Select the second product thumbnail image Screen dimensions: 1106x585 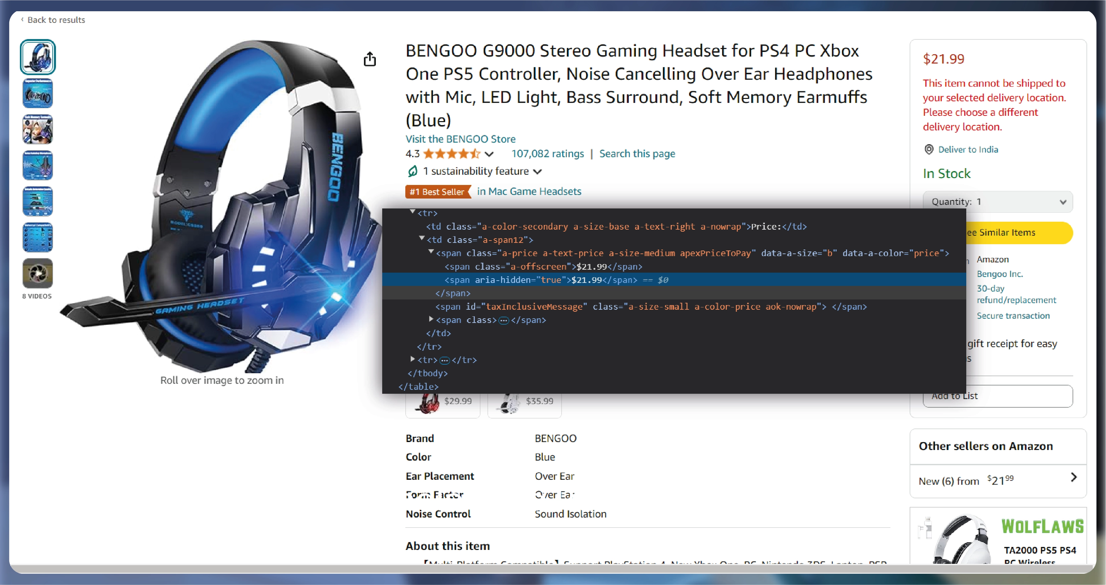(38, 93)
